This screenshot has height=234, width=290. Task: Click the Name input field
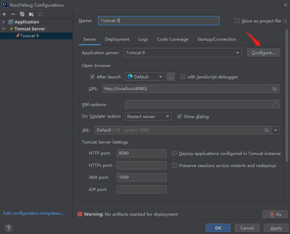159,21
